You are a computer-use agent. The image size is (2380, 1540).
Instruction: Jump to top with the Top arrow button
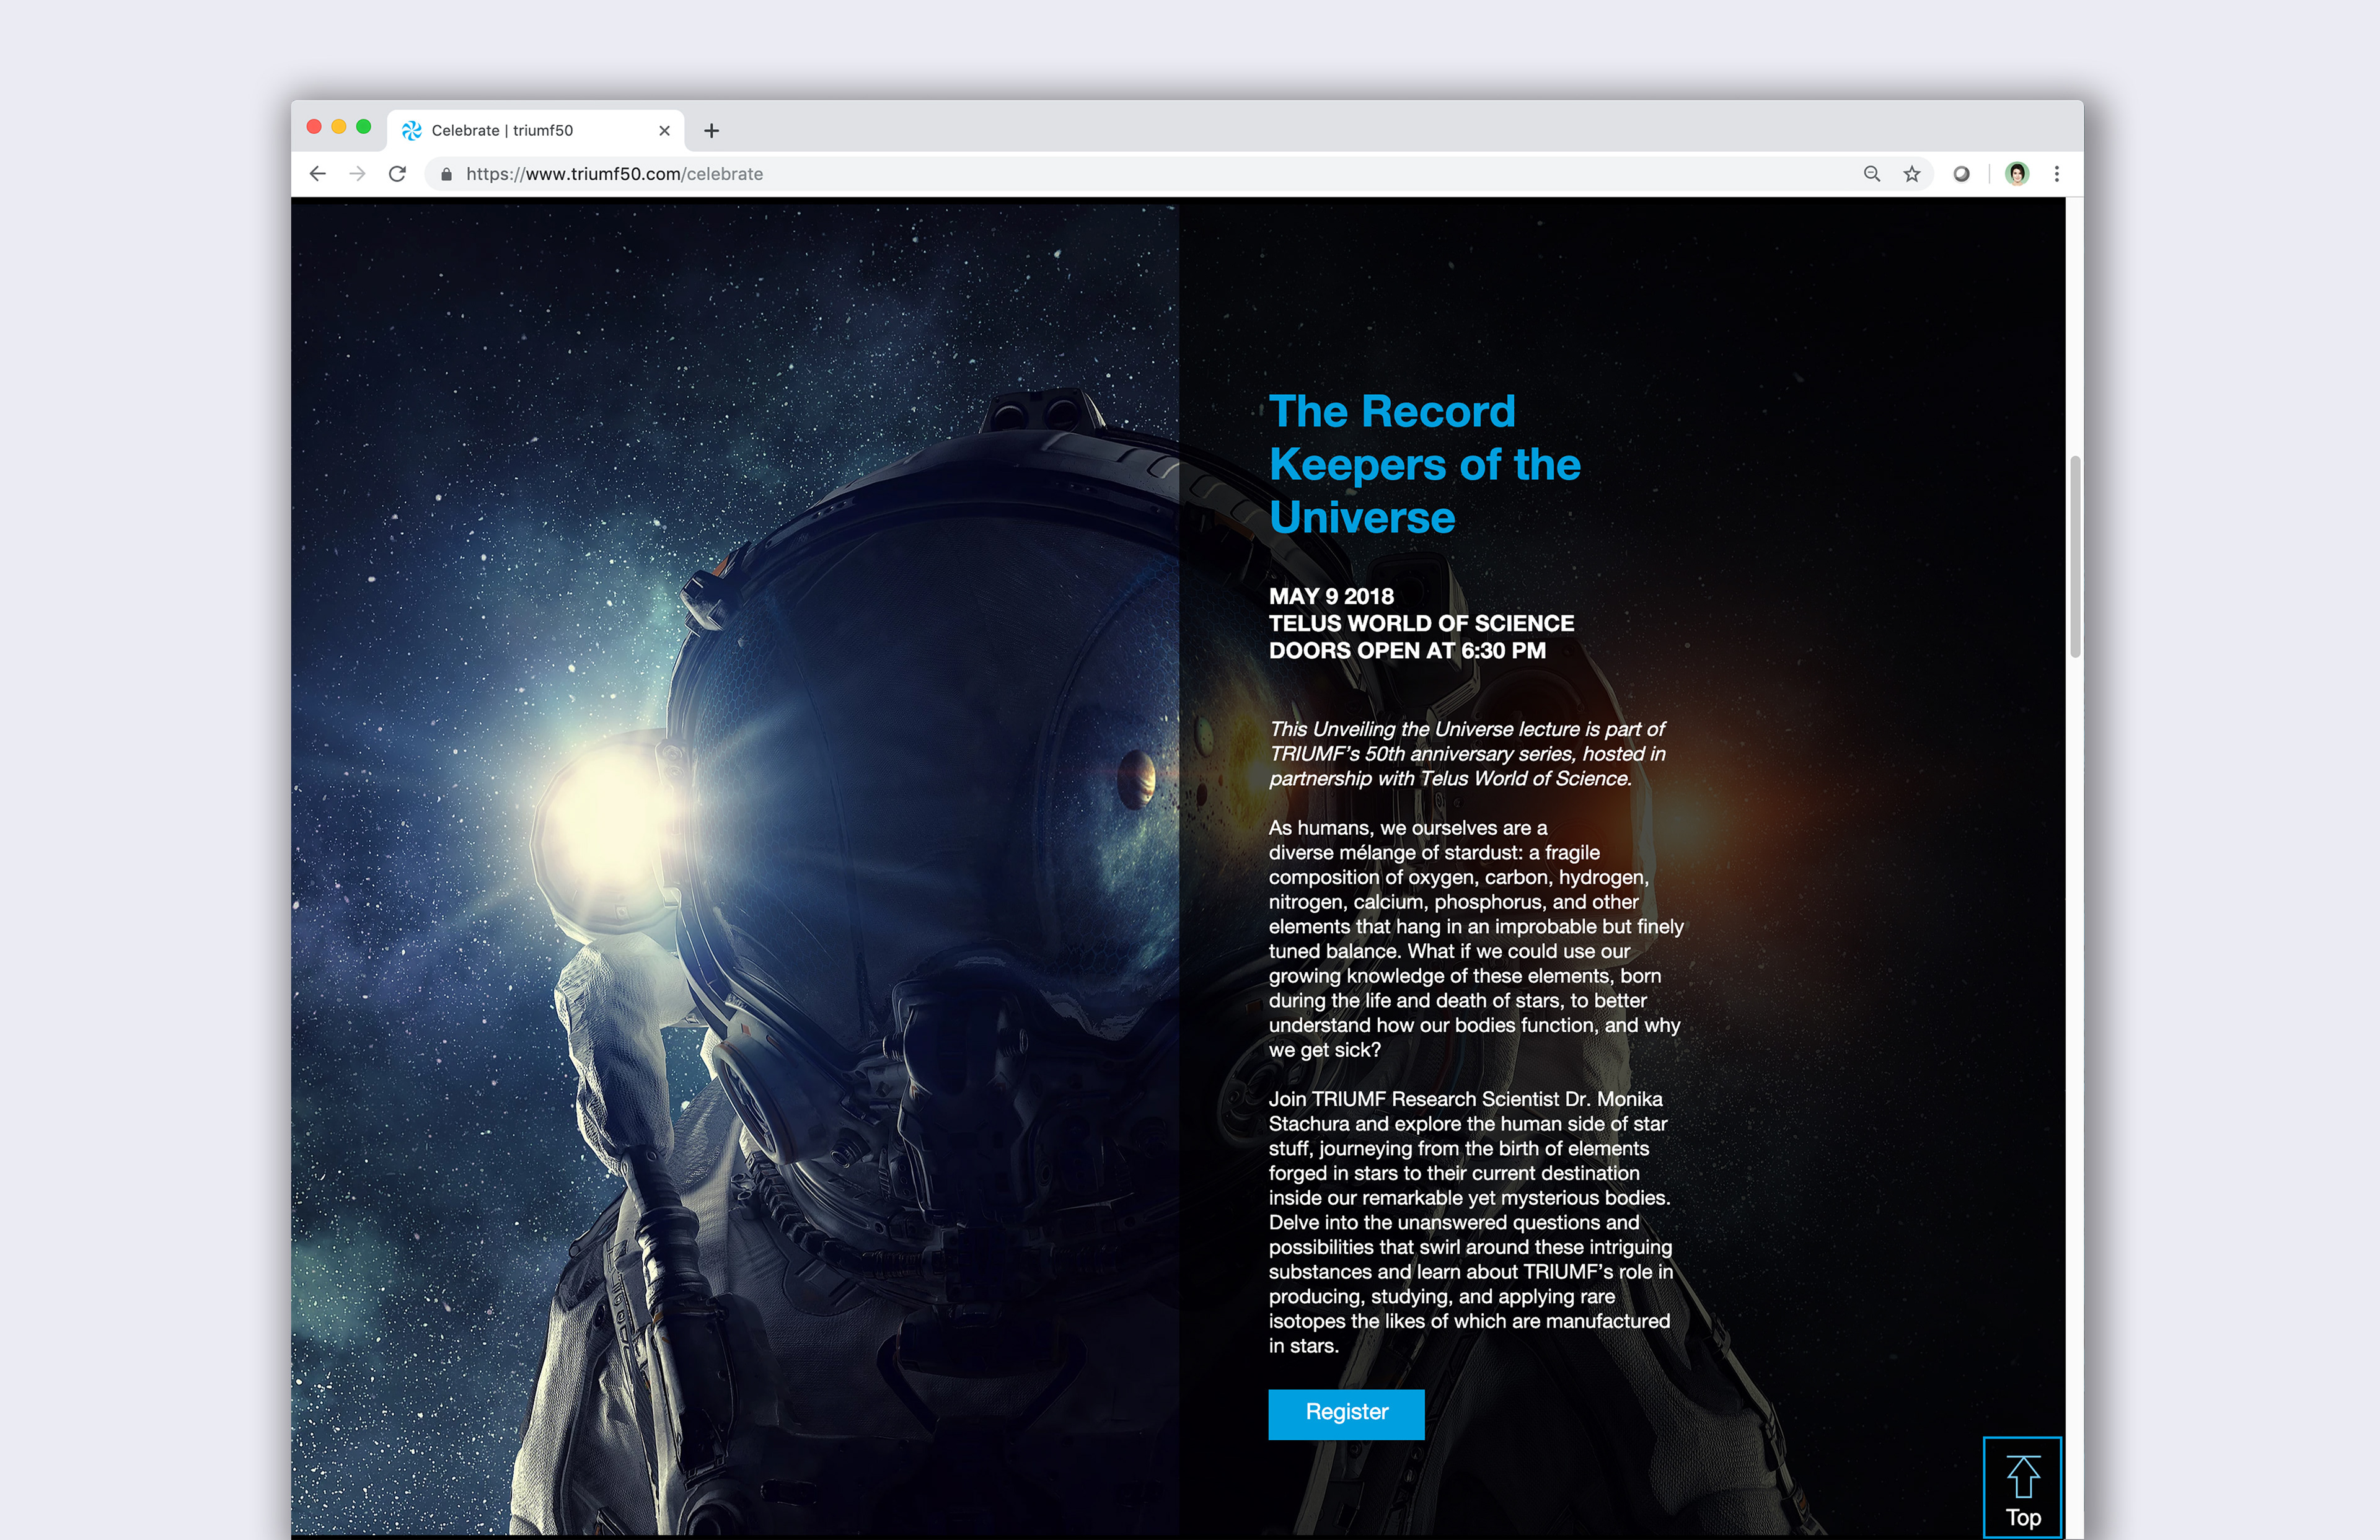(2022, 1487)
